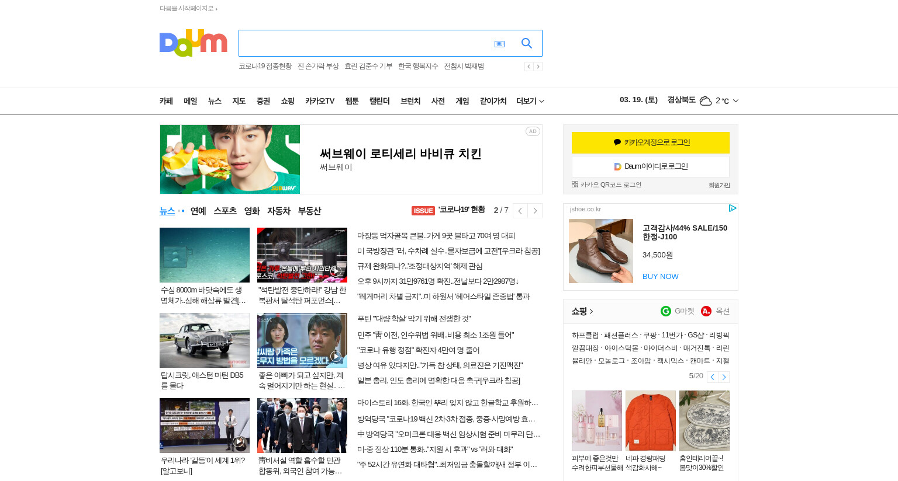This screenshot has width=898, height=481.
Task: Open the orange 네파 경량패딩 product image
Action: click(x=651, y=421)
